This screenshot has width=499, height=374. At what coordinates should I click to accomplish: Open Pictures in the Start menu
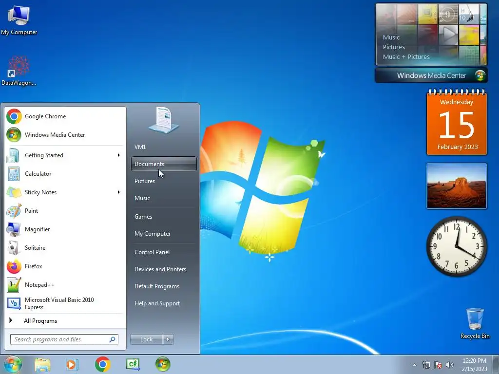coord(164,181)
